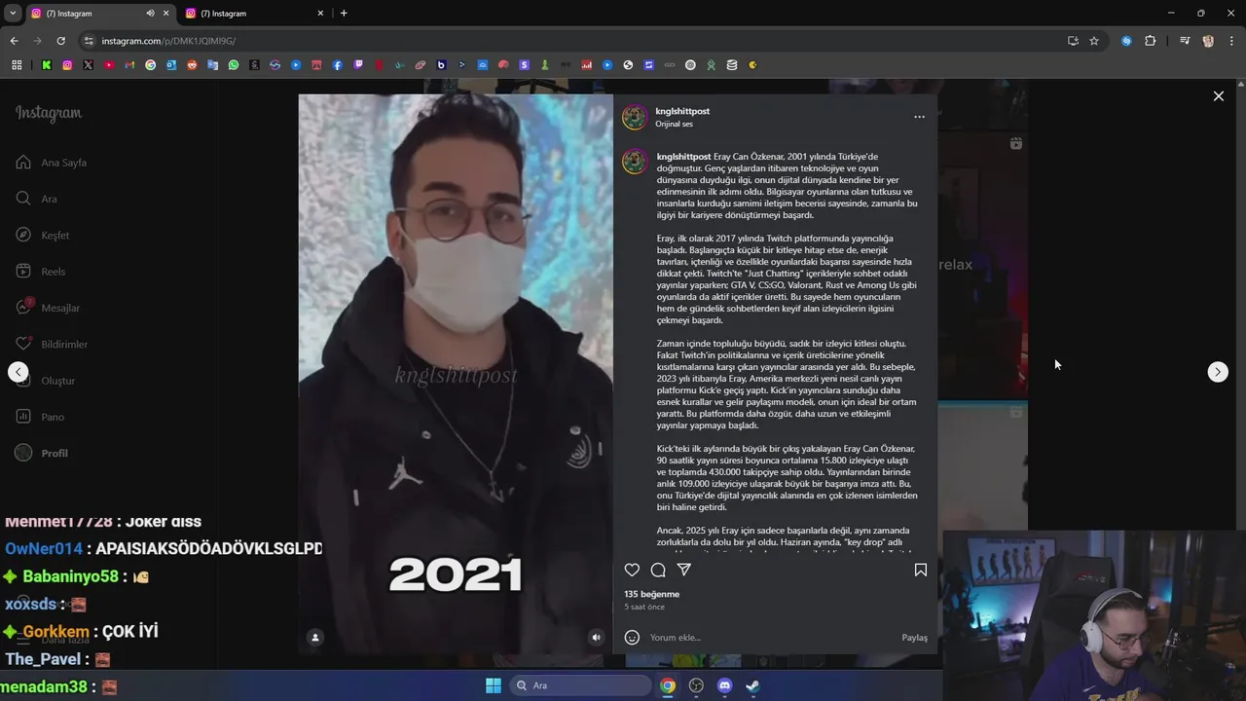Click the comment bubble icon
The image size is (1246, 701).
[x=658, y=571]
